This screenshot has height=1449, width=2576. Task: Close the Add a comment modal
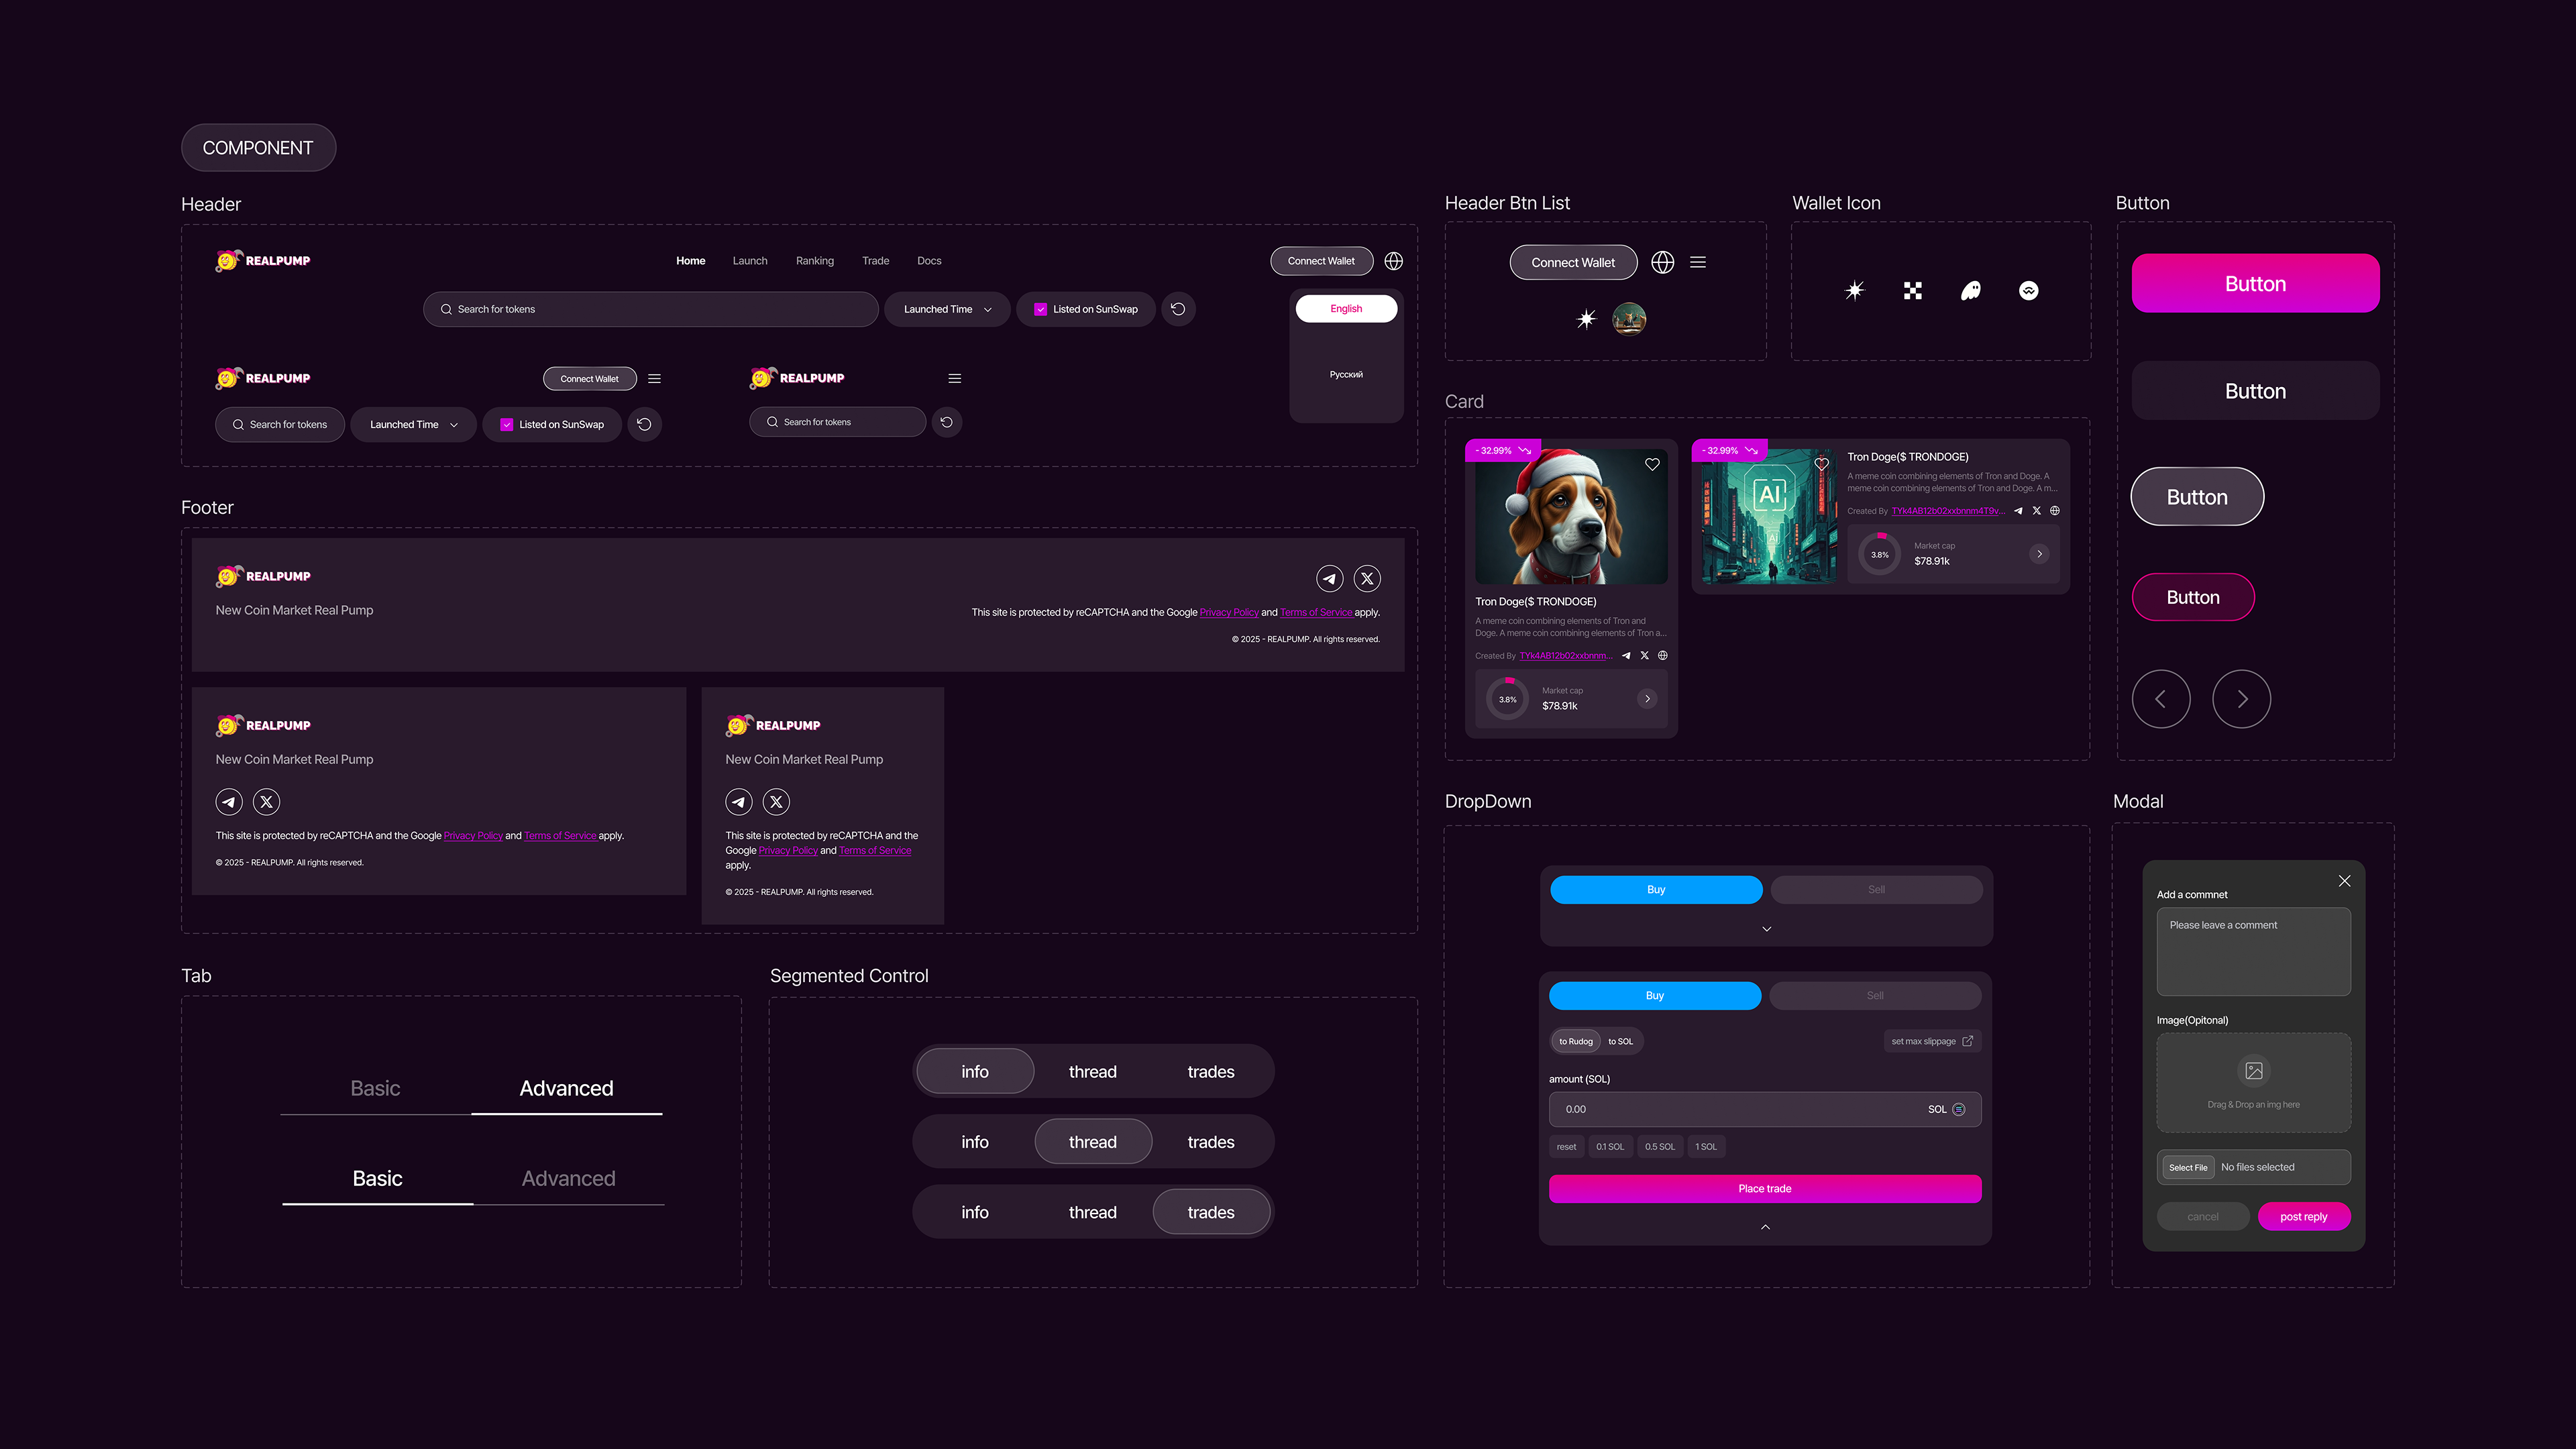pyautogui.click(x=2344, y=881)
